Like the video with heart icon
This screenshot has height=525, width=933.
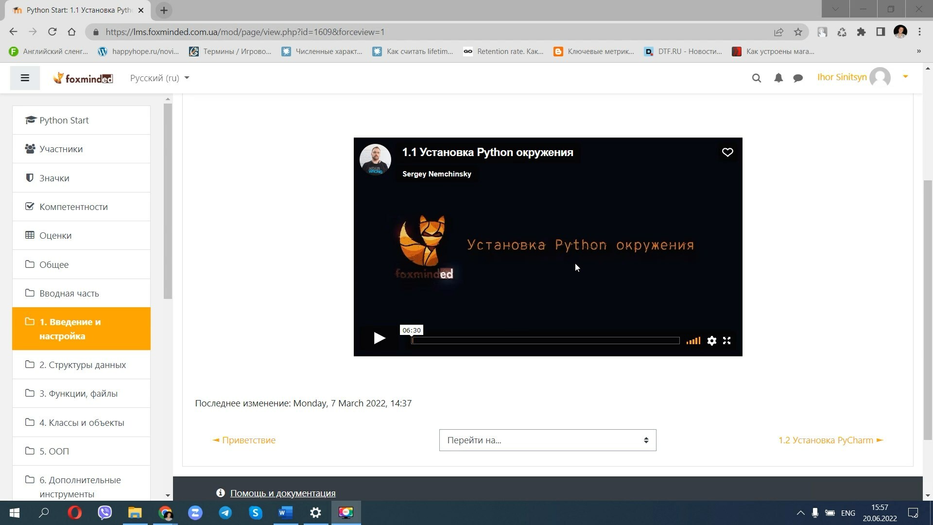point(727,153)
